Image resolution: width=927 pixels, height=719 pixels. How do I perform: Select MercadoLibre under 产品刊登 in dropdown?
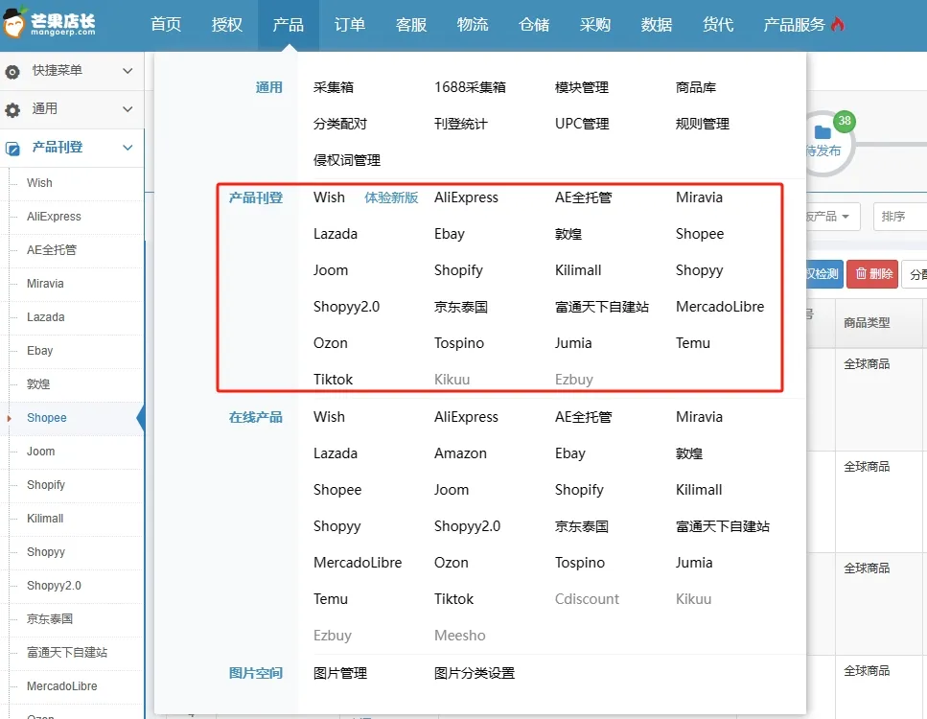click(x=720, y=307)
